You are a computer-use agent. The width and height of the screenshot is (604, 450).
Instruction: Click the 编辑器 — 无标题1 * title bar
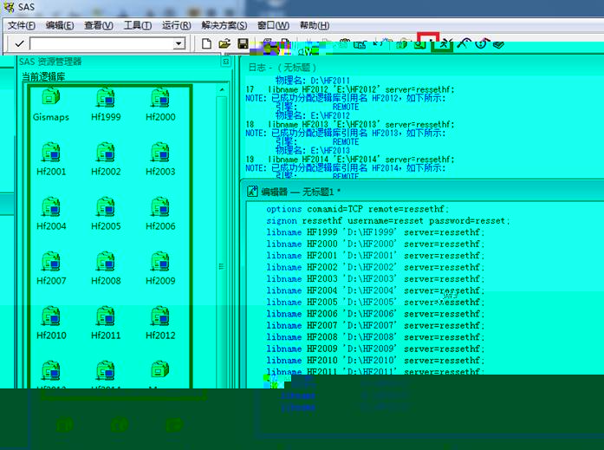422,191
